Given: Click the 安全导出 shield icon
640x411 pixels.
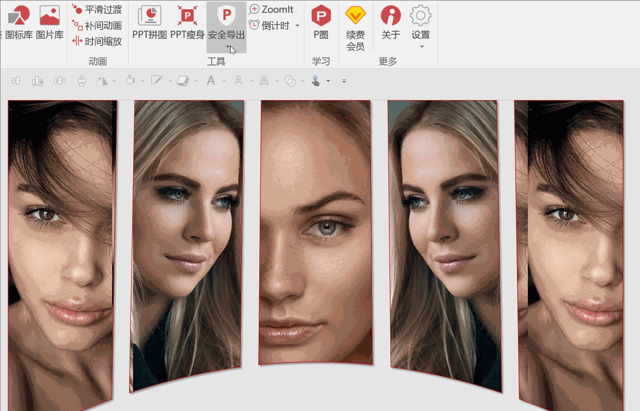Looking at the screenshot, I should tap(226, 15).
